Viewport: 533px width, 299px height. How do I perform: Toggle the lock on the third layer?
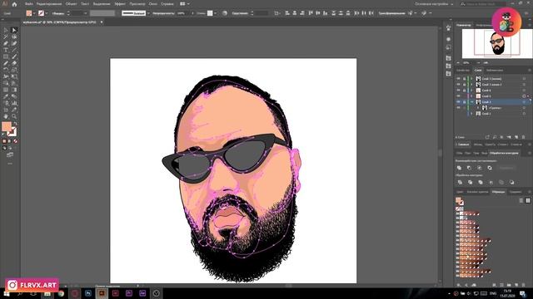point(465,91)
